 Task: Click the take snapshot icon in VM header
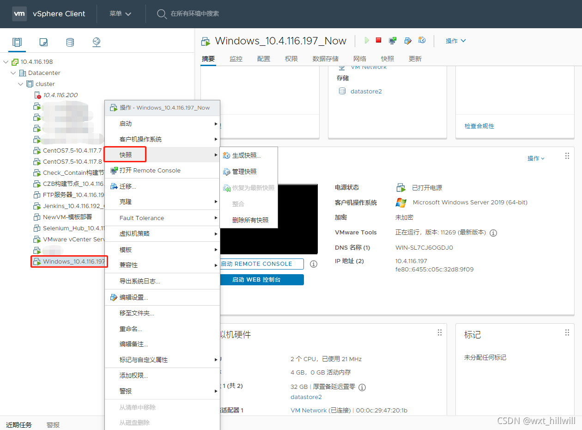click(422, 40)
